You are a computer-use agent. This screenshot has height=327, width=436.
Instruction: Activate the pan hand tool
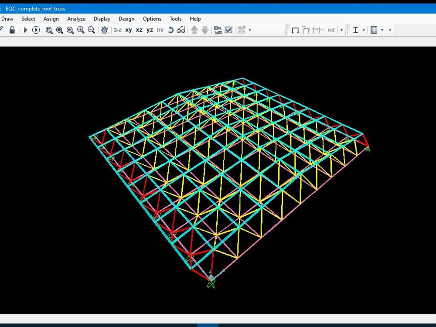click(x=104, y=30)
